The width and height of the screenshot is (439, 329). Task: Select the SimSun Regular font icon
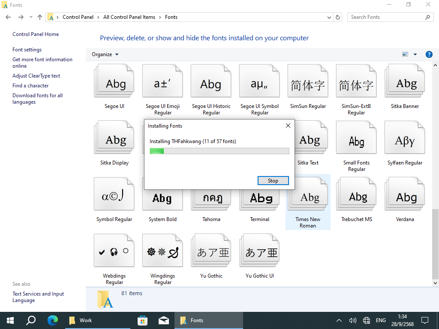(x=308, y=84)
